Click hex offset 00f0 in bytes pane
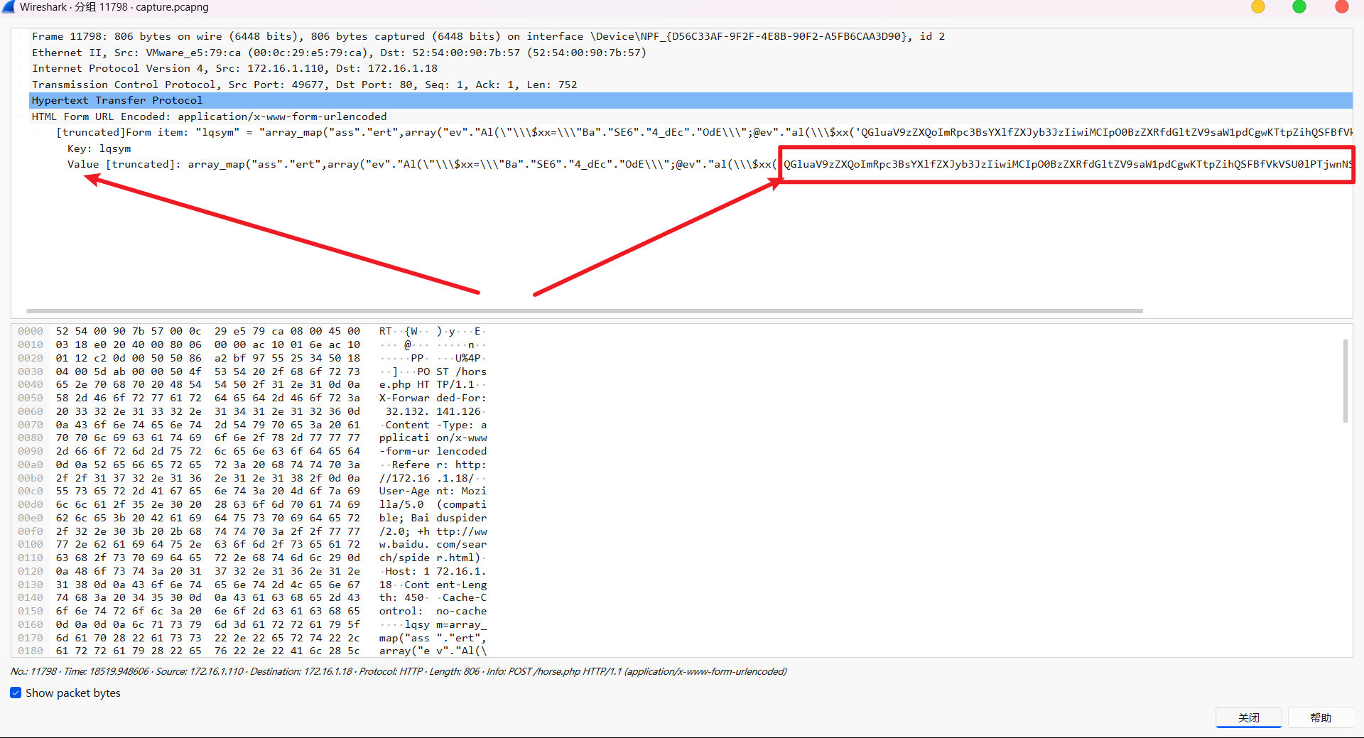Image resolution: width=1364 pixels, height=738 pixels. pyautogui.click(x=31, y=531)
